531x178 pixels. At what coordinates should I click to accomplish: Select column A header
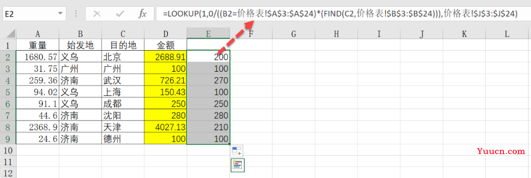click(x=37, y=33)
